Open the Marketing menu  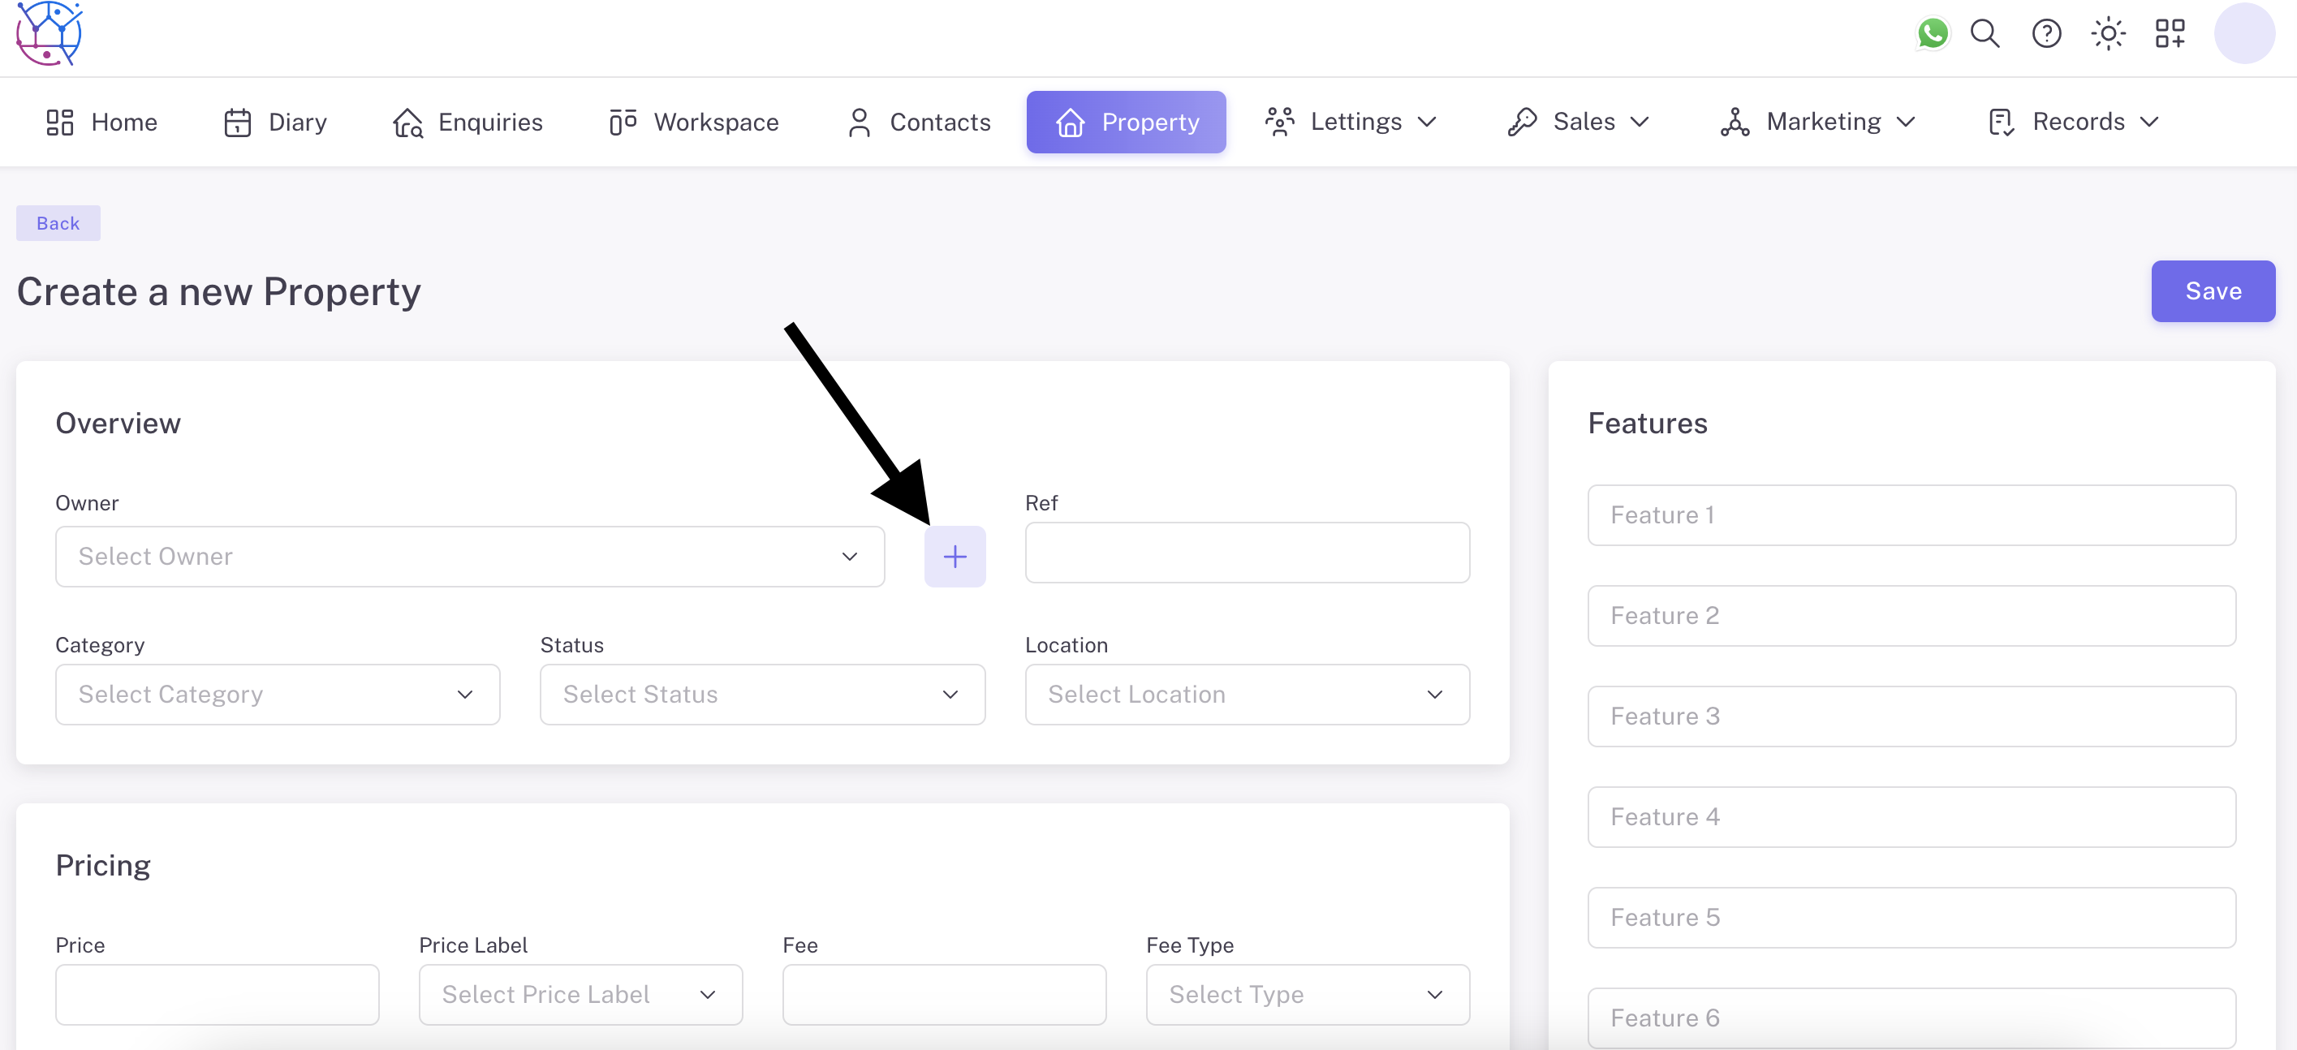(1818, 122)
